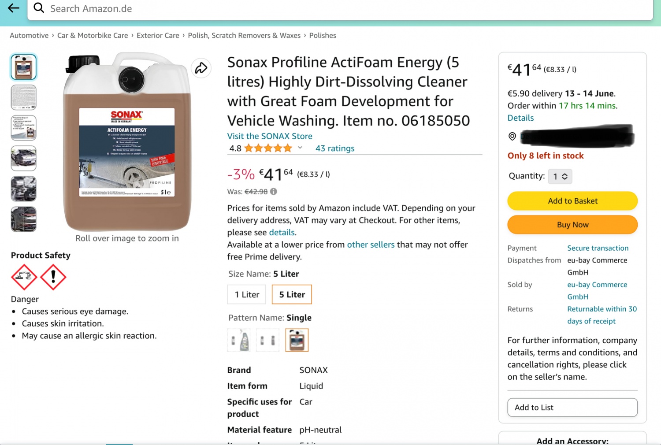Click the star rating icons
Viewport: 661px width, 445px height.
[x=268, y=148]
